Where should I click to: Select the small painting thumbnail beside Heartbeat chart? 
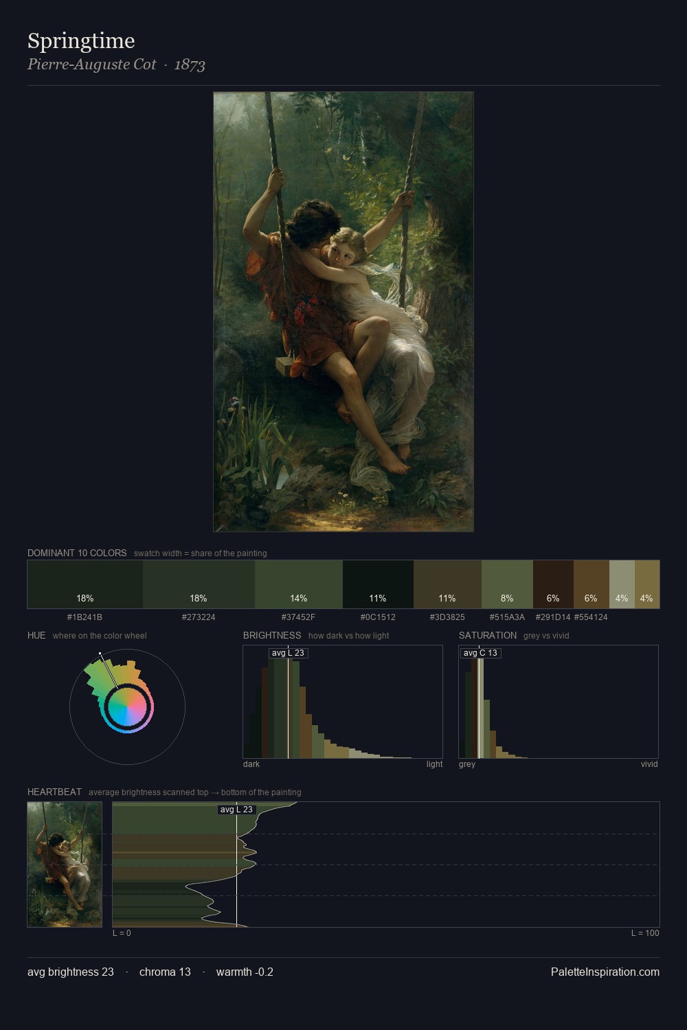click(x=65, y=865)
